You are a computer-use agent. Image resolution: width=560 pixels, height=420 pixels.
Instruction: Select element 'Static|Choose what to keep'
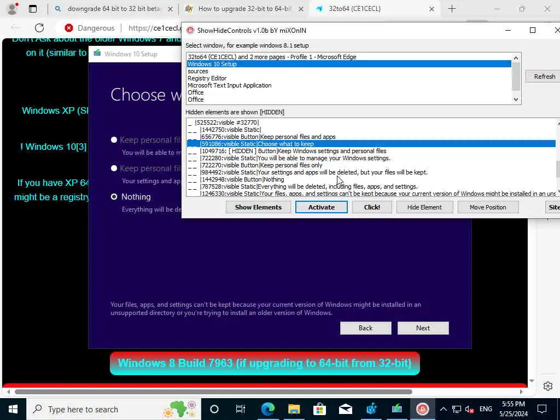(371, 144)
